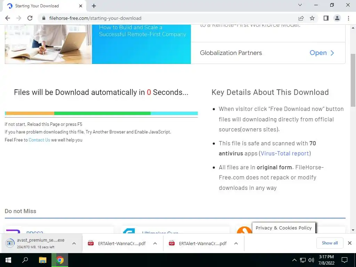Click the download countdown progress bar

[101, 113]
